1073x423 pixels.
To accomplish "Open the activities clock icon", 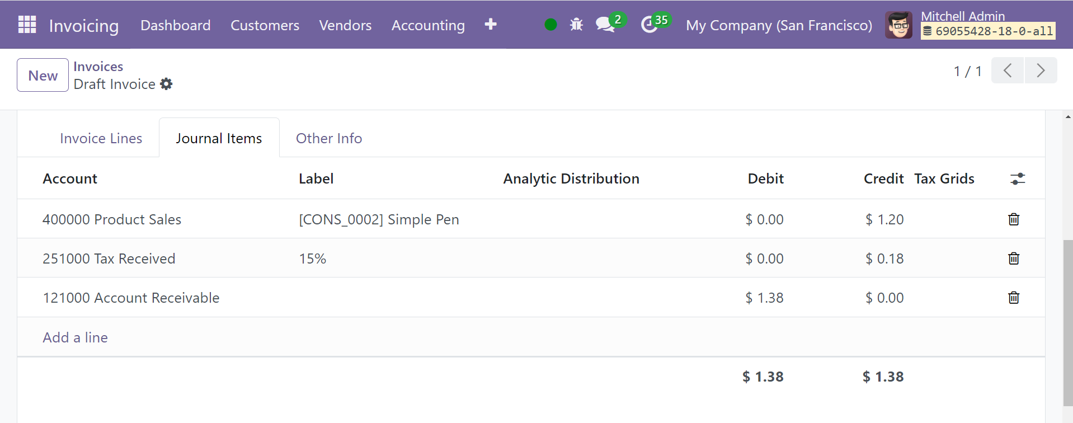I will (649, 25).
